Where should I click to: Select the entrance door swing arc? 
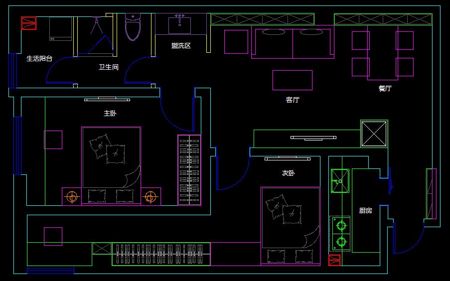410,238
